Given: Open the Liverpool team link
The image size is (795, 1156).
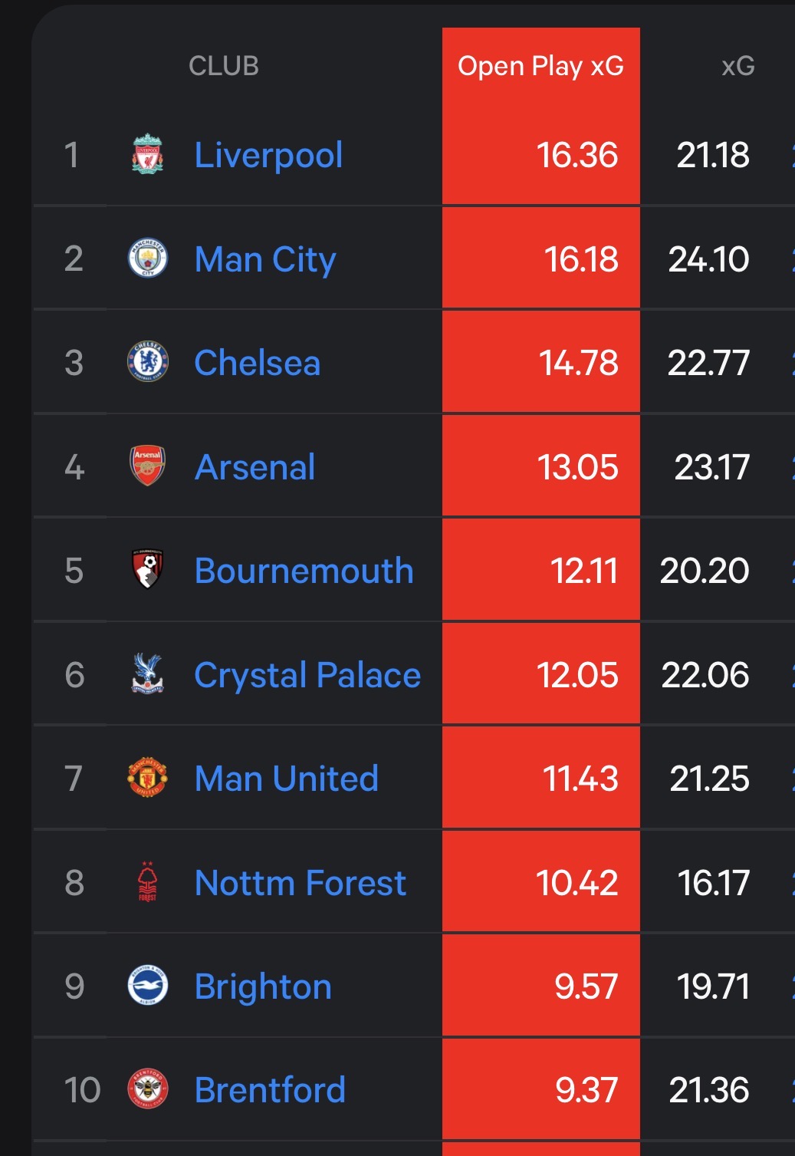Looking at the screenshot, I should pyautogui.click(x=268, y=155).
